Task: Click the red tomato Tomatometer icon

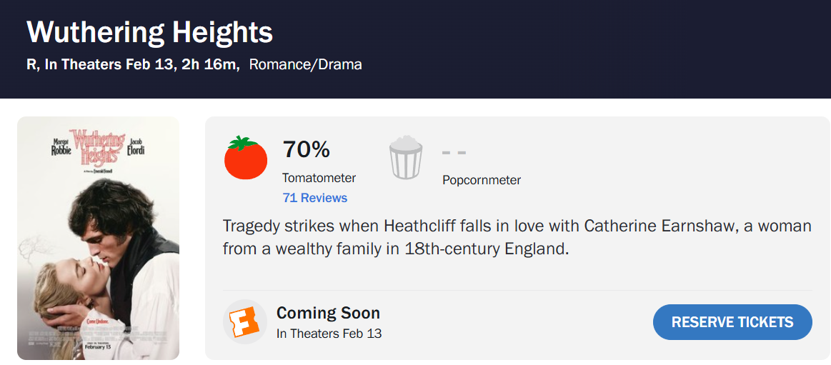Action: tap(246, 158)
